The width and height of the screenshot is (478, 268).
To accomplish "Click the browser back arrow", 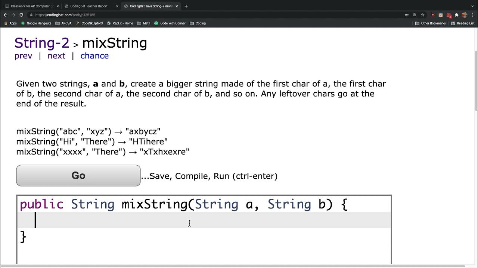I will click(5, 15).
